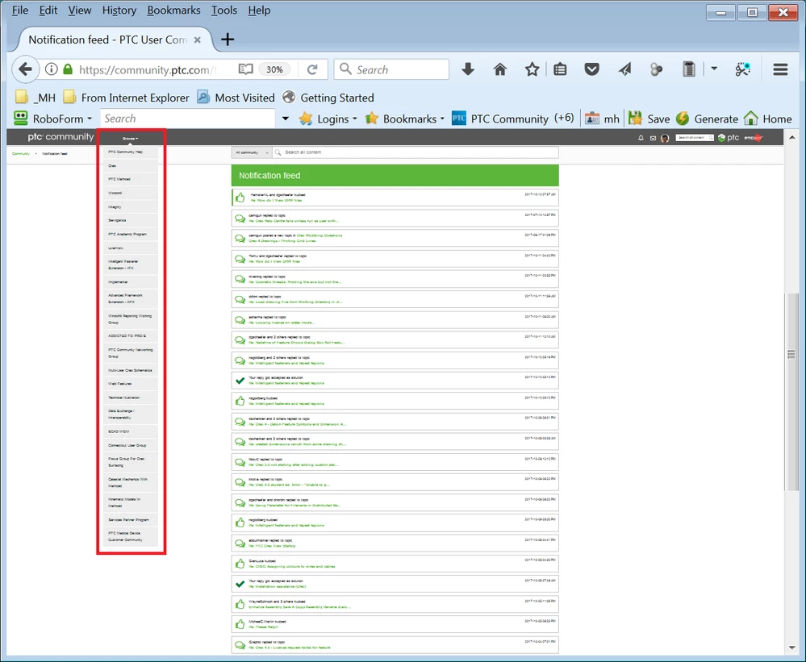This screenshot has height=662, width=806.
Task: Click the RoboForm Save icon
Action: (x=636, y=118)
